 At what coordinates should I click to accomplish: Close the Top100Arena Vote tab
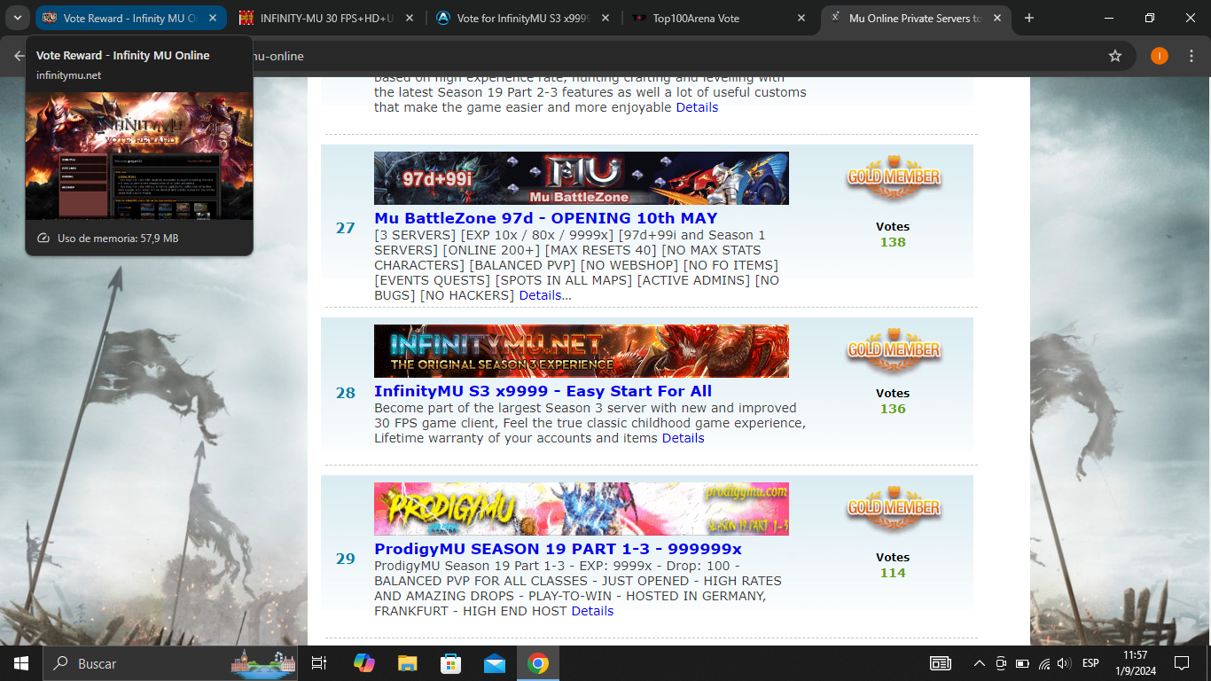click(x=802, y=18)
